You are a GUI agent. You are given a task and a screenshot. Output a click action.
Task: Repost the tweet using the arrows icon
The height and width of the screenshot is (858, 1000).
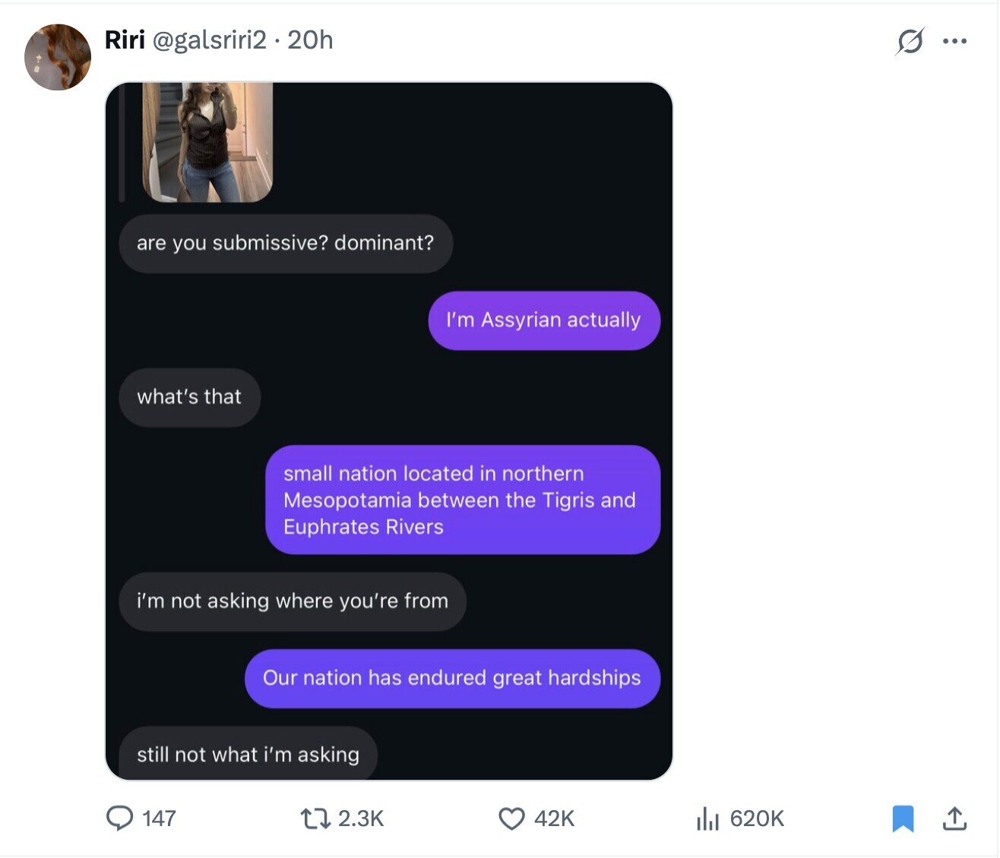pos(315,818)
